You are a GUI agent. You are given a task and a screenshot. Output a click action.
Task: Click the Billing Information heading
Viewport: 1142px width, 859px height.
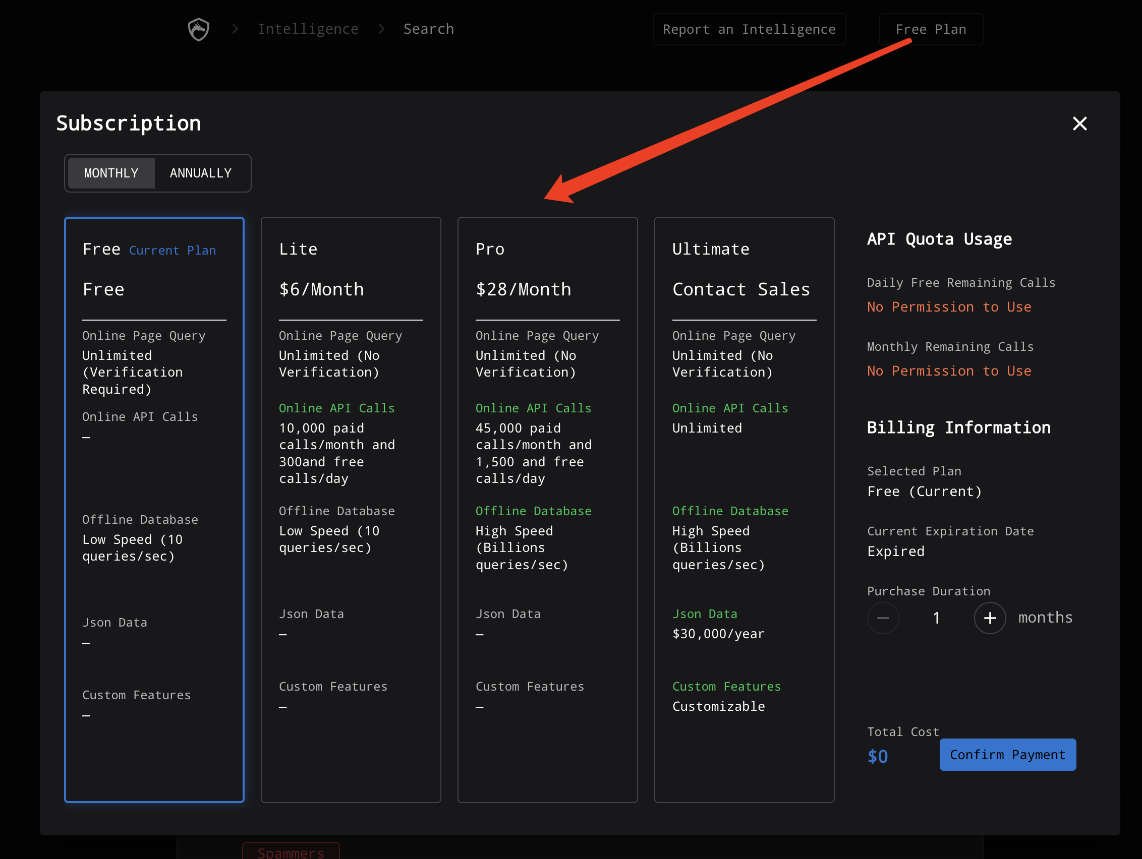click(958, 427)
